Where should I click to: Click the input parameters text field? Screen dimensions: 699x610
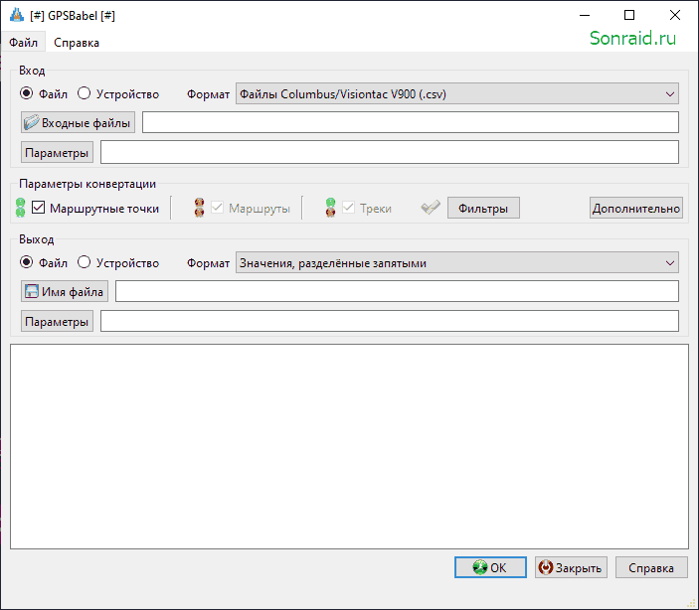tap(390, 152)
